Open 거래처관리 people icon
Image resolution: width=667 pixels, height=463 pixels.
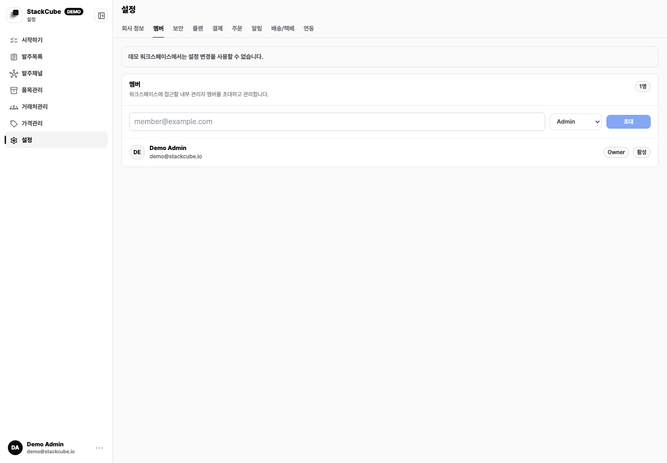click(14, 107)
